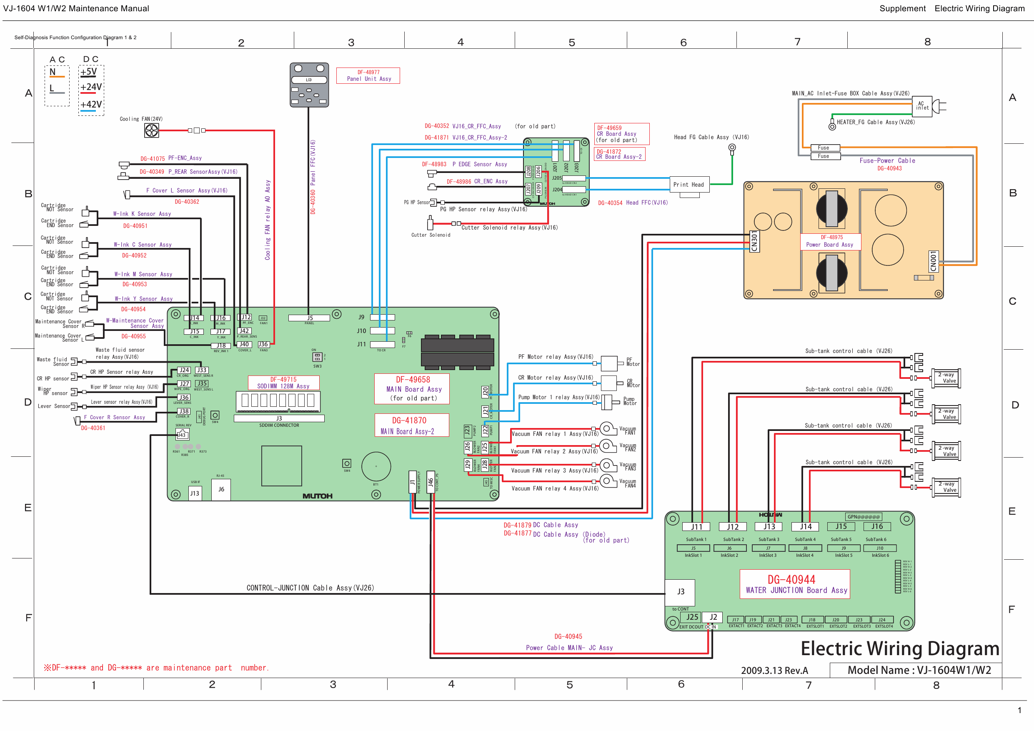
Task: Click the Electric Wiring Diagram large title
Action: 900,648
